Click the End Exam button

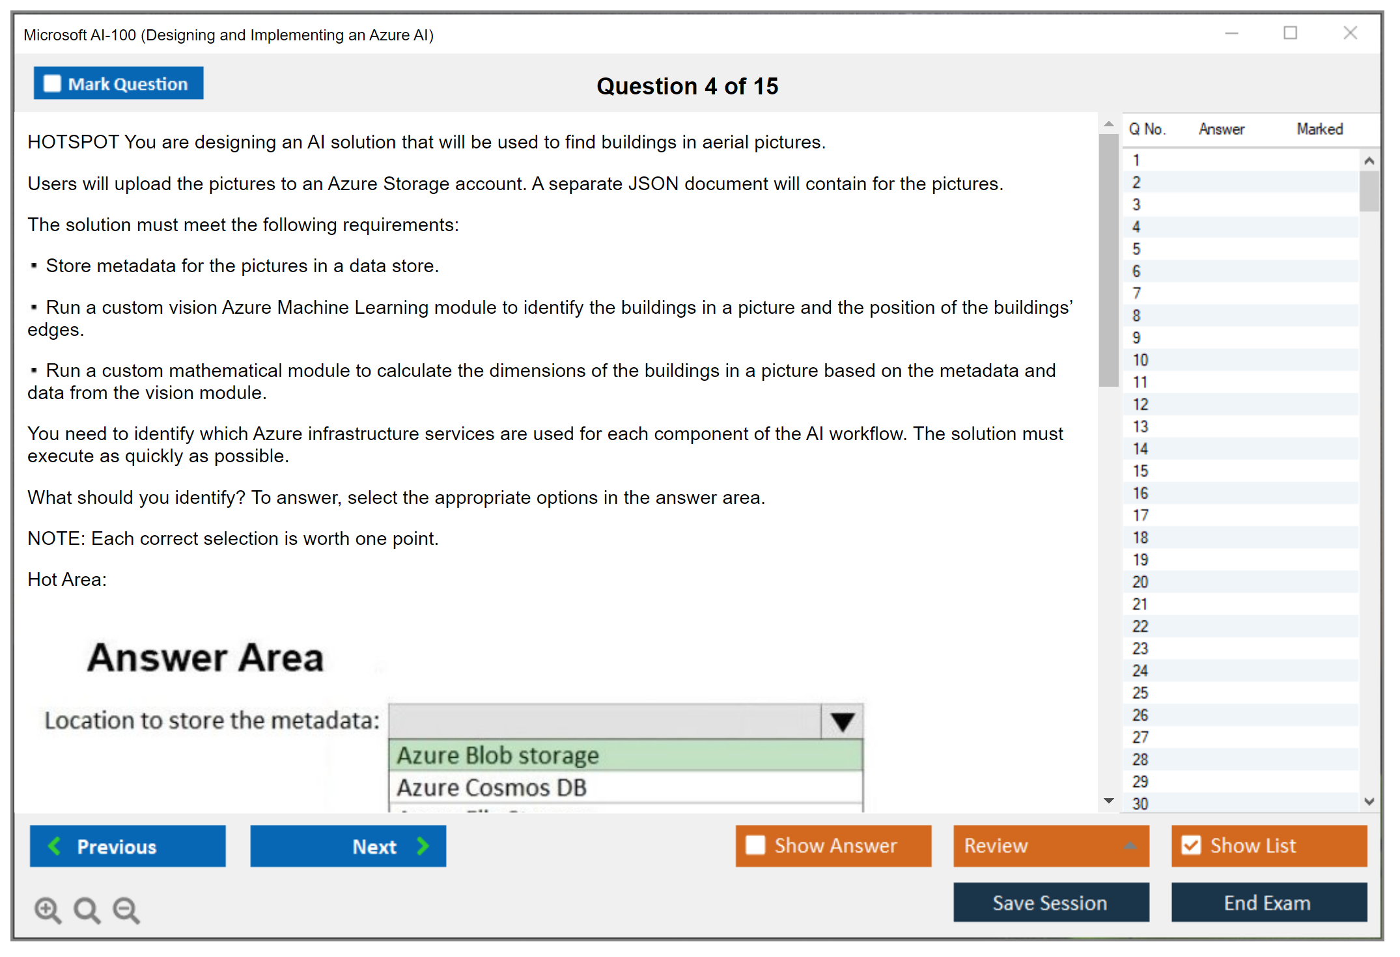pos(1268,902)
